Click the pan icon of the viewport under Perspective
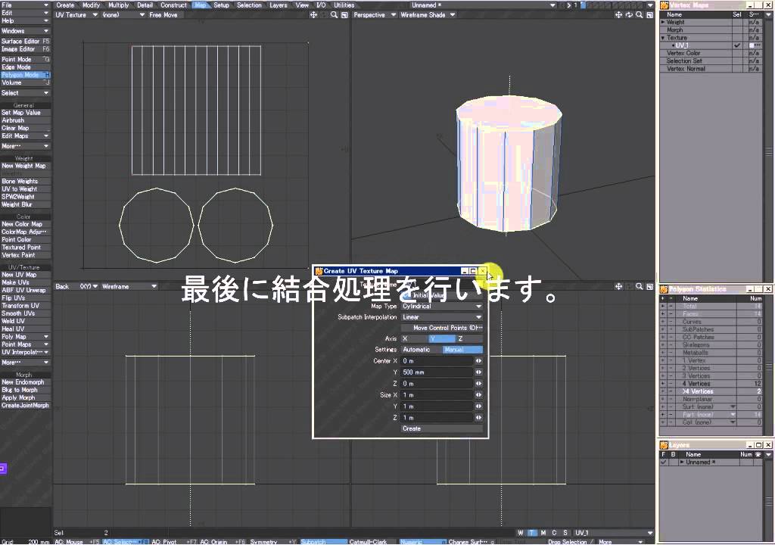This screenshot has width=775, height=545. click(x=618, y=286)
